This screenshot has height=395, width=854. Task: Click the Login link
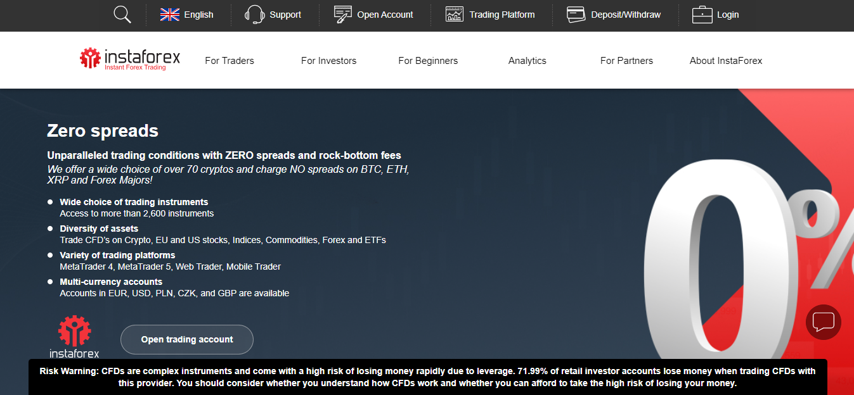pos(728,15)
